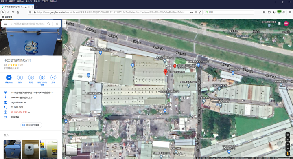Click the browser forward arrow
This screenshot has width=293, height=159.
click(x=8, y=12)
